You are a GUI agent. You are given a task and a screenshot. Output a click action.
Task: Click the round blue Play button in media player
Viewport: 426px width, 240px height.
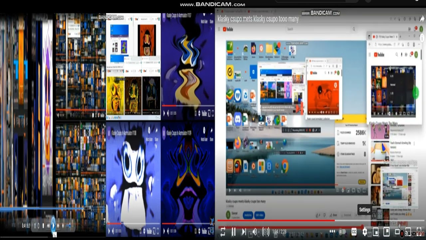(53, 225)
